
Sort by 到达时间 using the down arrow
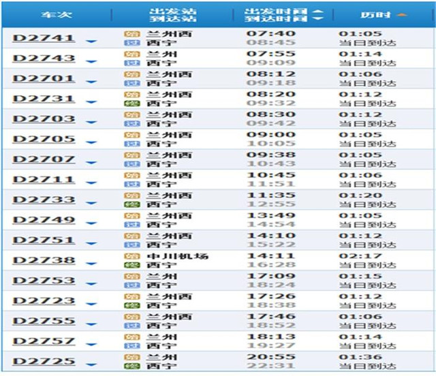[317, 19]
